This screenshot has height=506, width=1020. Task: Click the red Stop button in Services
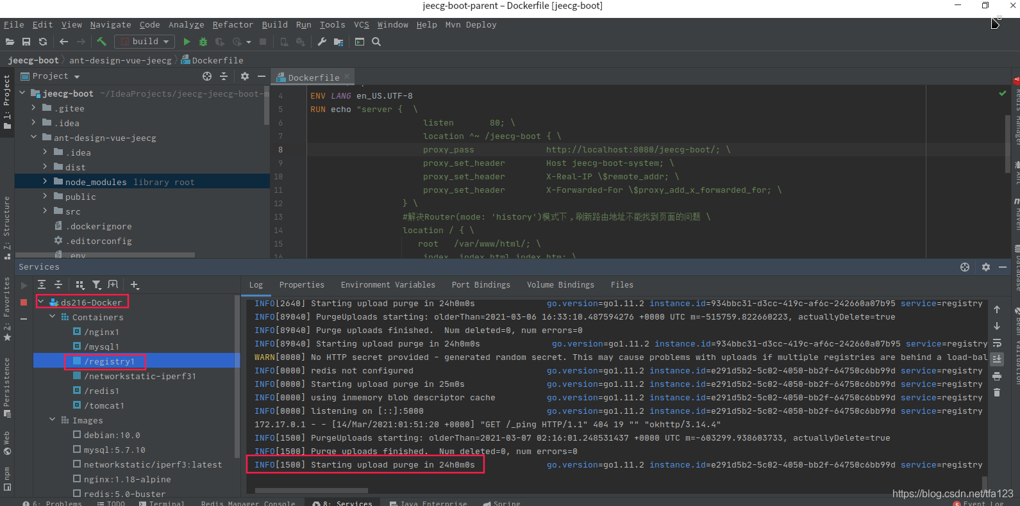[24, 302]
